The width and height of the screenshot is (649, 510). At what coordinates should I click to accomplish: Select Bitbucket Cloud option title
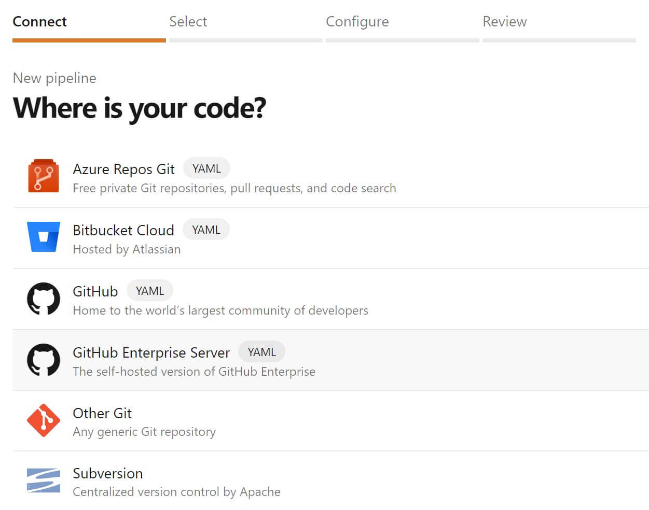pyautogui.click(x=123, y=230)
